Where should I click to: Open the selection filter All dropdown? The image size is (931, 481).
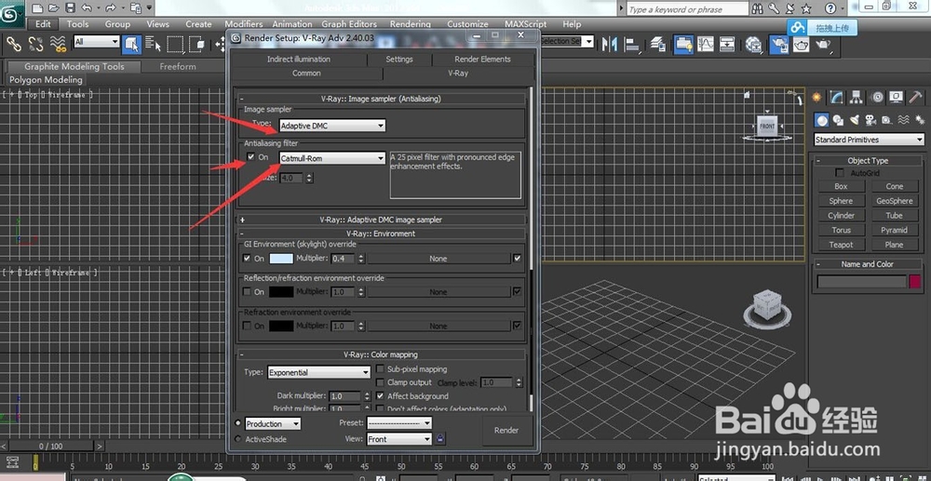tap(96, 42)
